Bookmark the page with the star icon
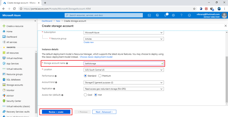Viewport: 228px width, 117px height. tap(194, 9)
